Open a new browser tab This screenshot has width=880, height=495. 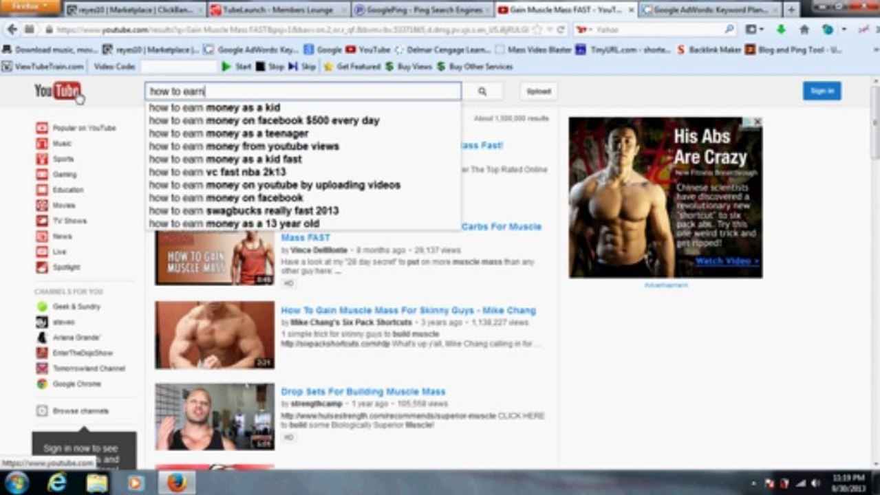[791, 10]
